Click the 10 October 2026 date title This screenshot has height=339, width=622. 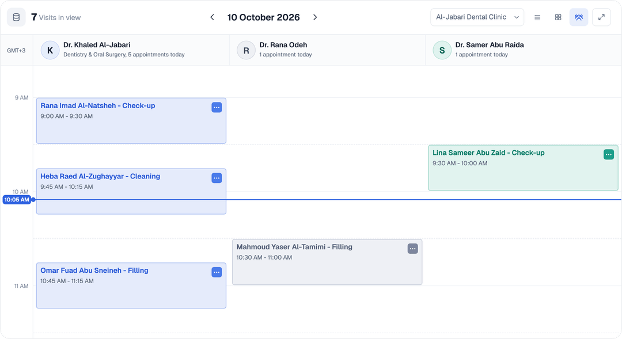click(263, 17)
